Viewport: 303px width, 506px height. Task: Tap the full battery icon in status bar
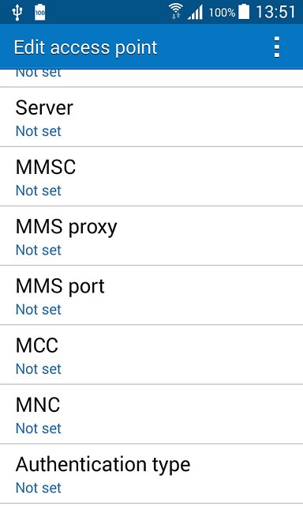click(244, 13)
